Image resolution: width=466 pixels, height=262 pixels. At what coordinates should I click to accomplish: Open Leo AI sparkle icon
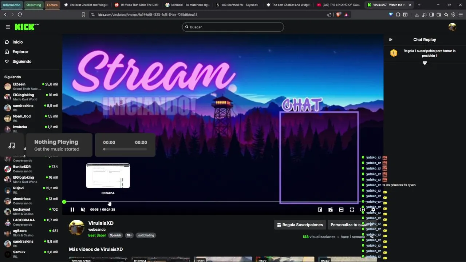tap(446, 15)
